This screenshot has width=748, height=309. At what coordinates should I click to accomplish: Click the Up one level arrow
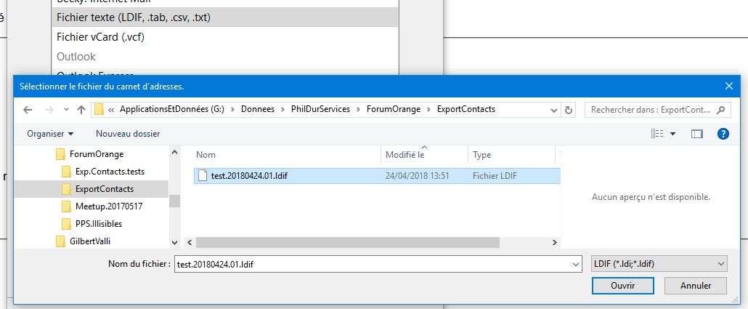(x=81, y=110)
